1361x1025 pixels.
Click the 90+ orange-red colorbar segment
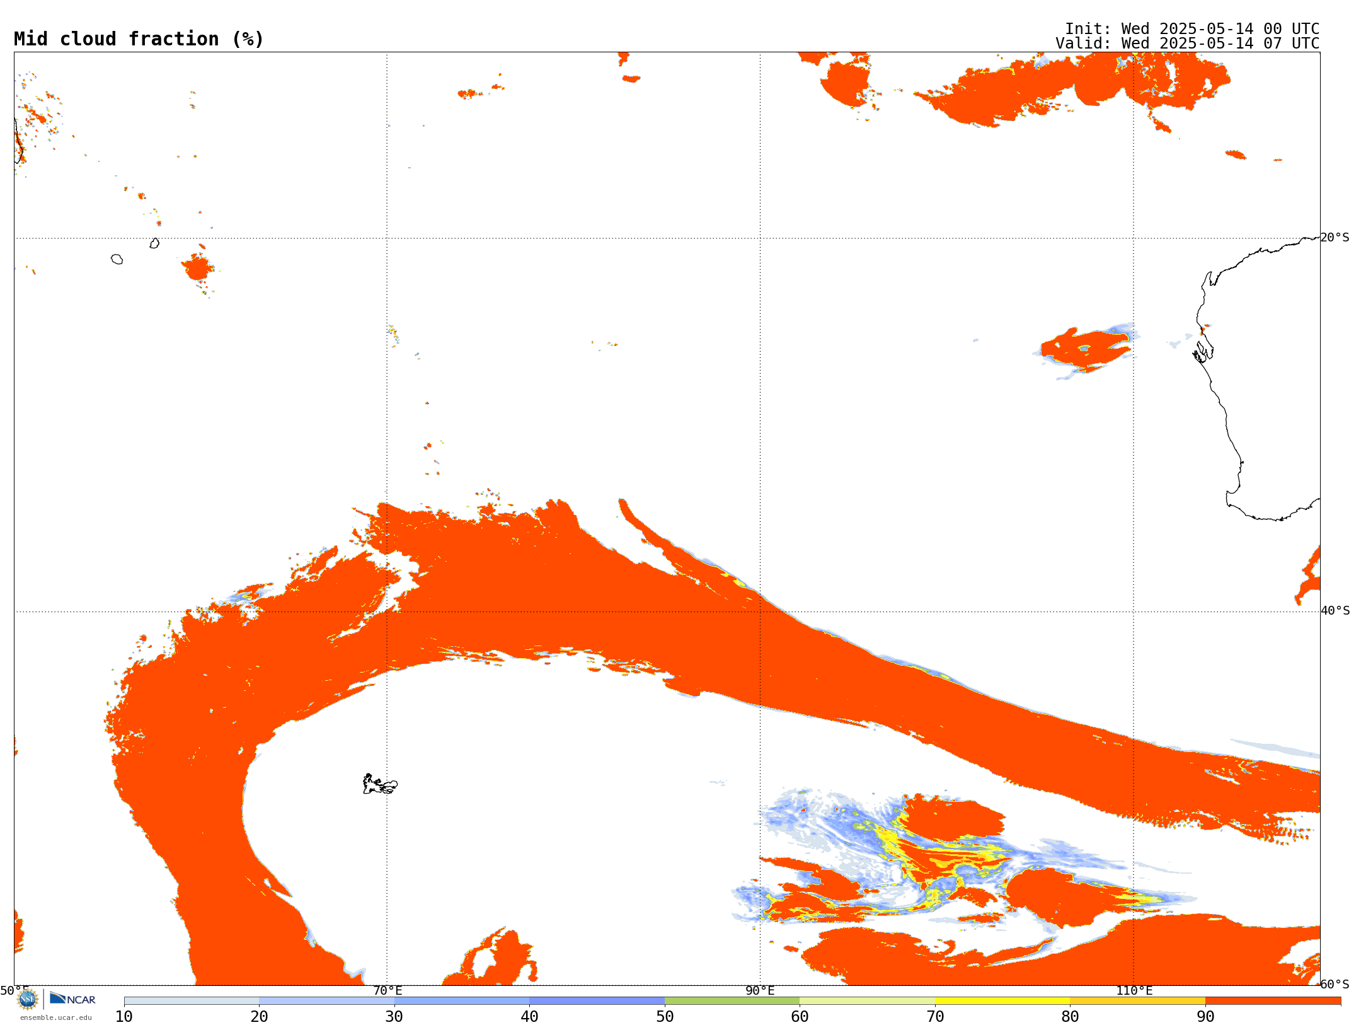1273,1001
